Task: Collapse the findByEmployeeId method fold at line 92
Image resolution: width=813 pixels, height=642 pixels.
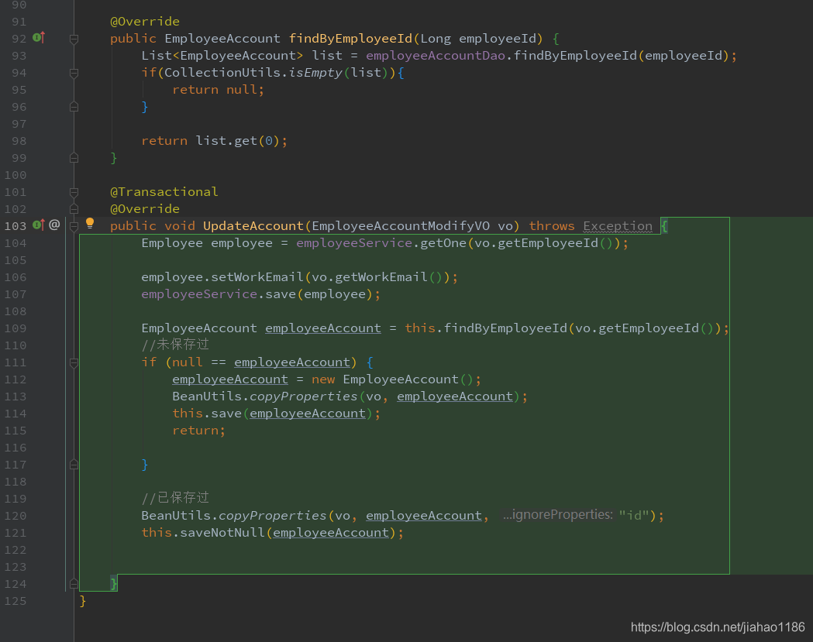Action: pos(74,39)
